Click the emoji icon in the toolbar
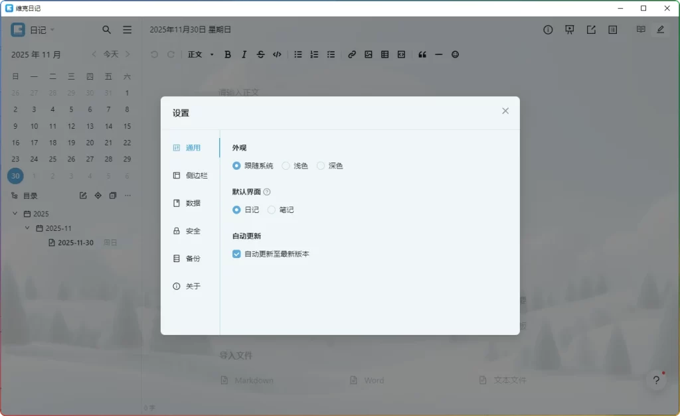680x416 pixels. 456,54
